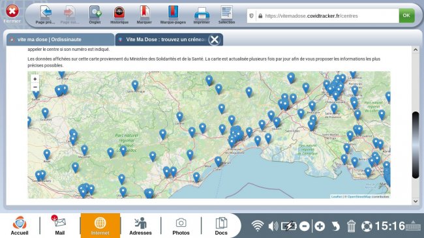Open the Mail application
This screenshot has height=238, width=424.
(x=60, y=226)
